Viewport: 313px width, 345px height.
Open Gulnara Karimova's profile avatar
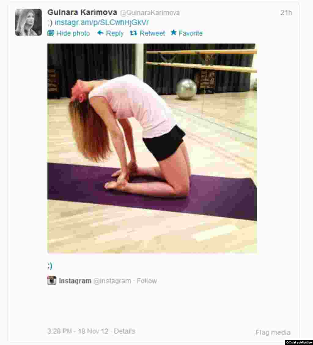coord(28,22)
